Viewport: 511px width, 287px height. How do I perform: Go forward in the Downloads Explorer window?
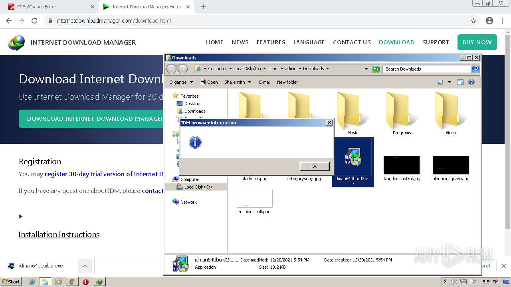pos(182,69)
